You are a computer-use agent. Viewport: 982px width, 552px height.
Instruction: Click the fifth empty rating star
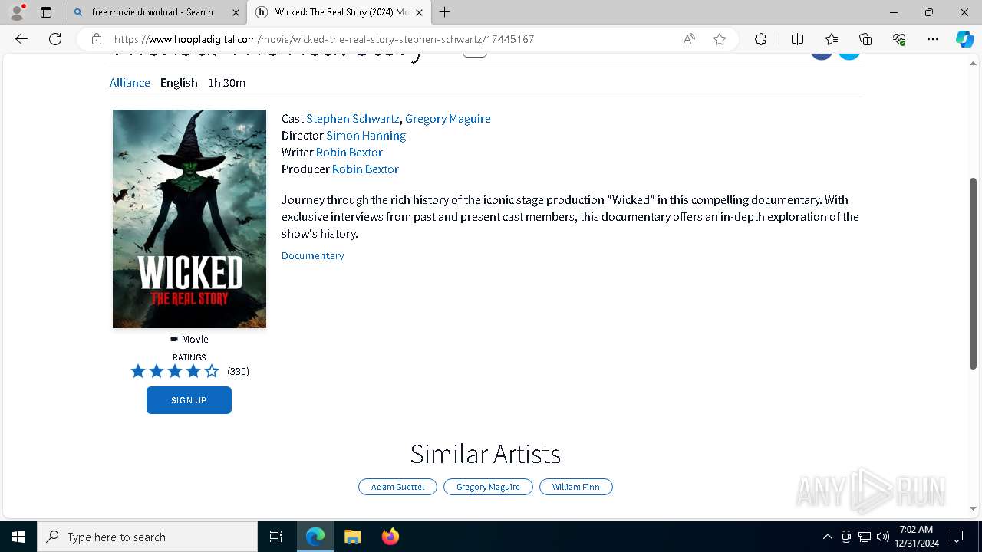coord(212,371)
